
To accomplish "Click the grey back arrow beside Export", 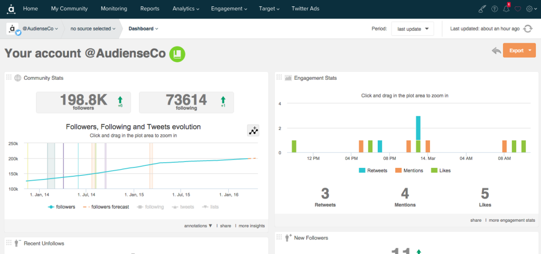I will 497,51.
